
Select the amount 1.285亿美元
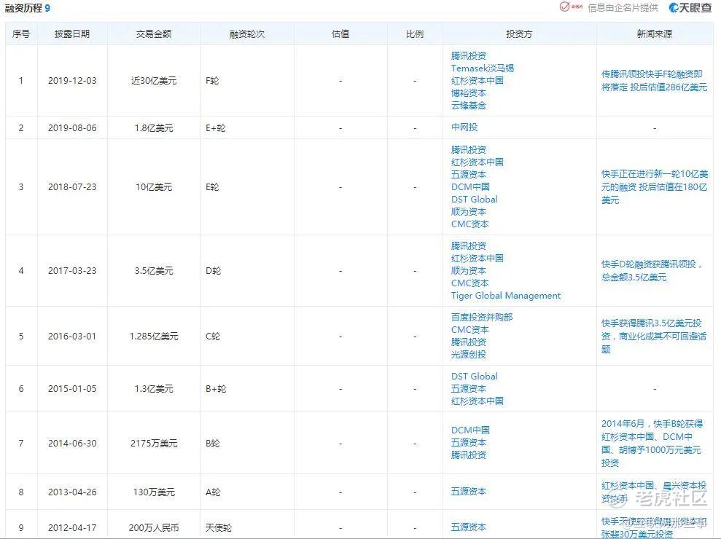pyautogui.click(x=154, y=337)
